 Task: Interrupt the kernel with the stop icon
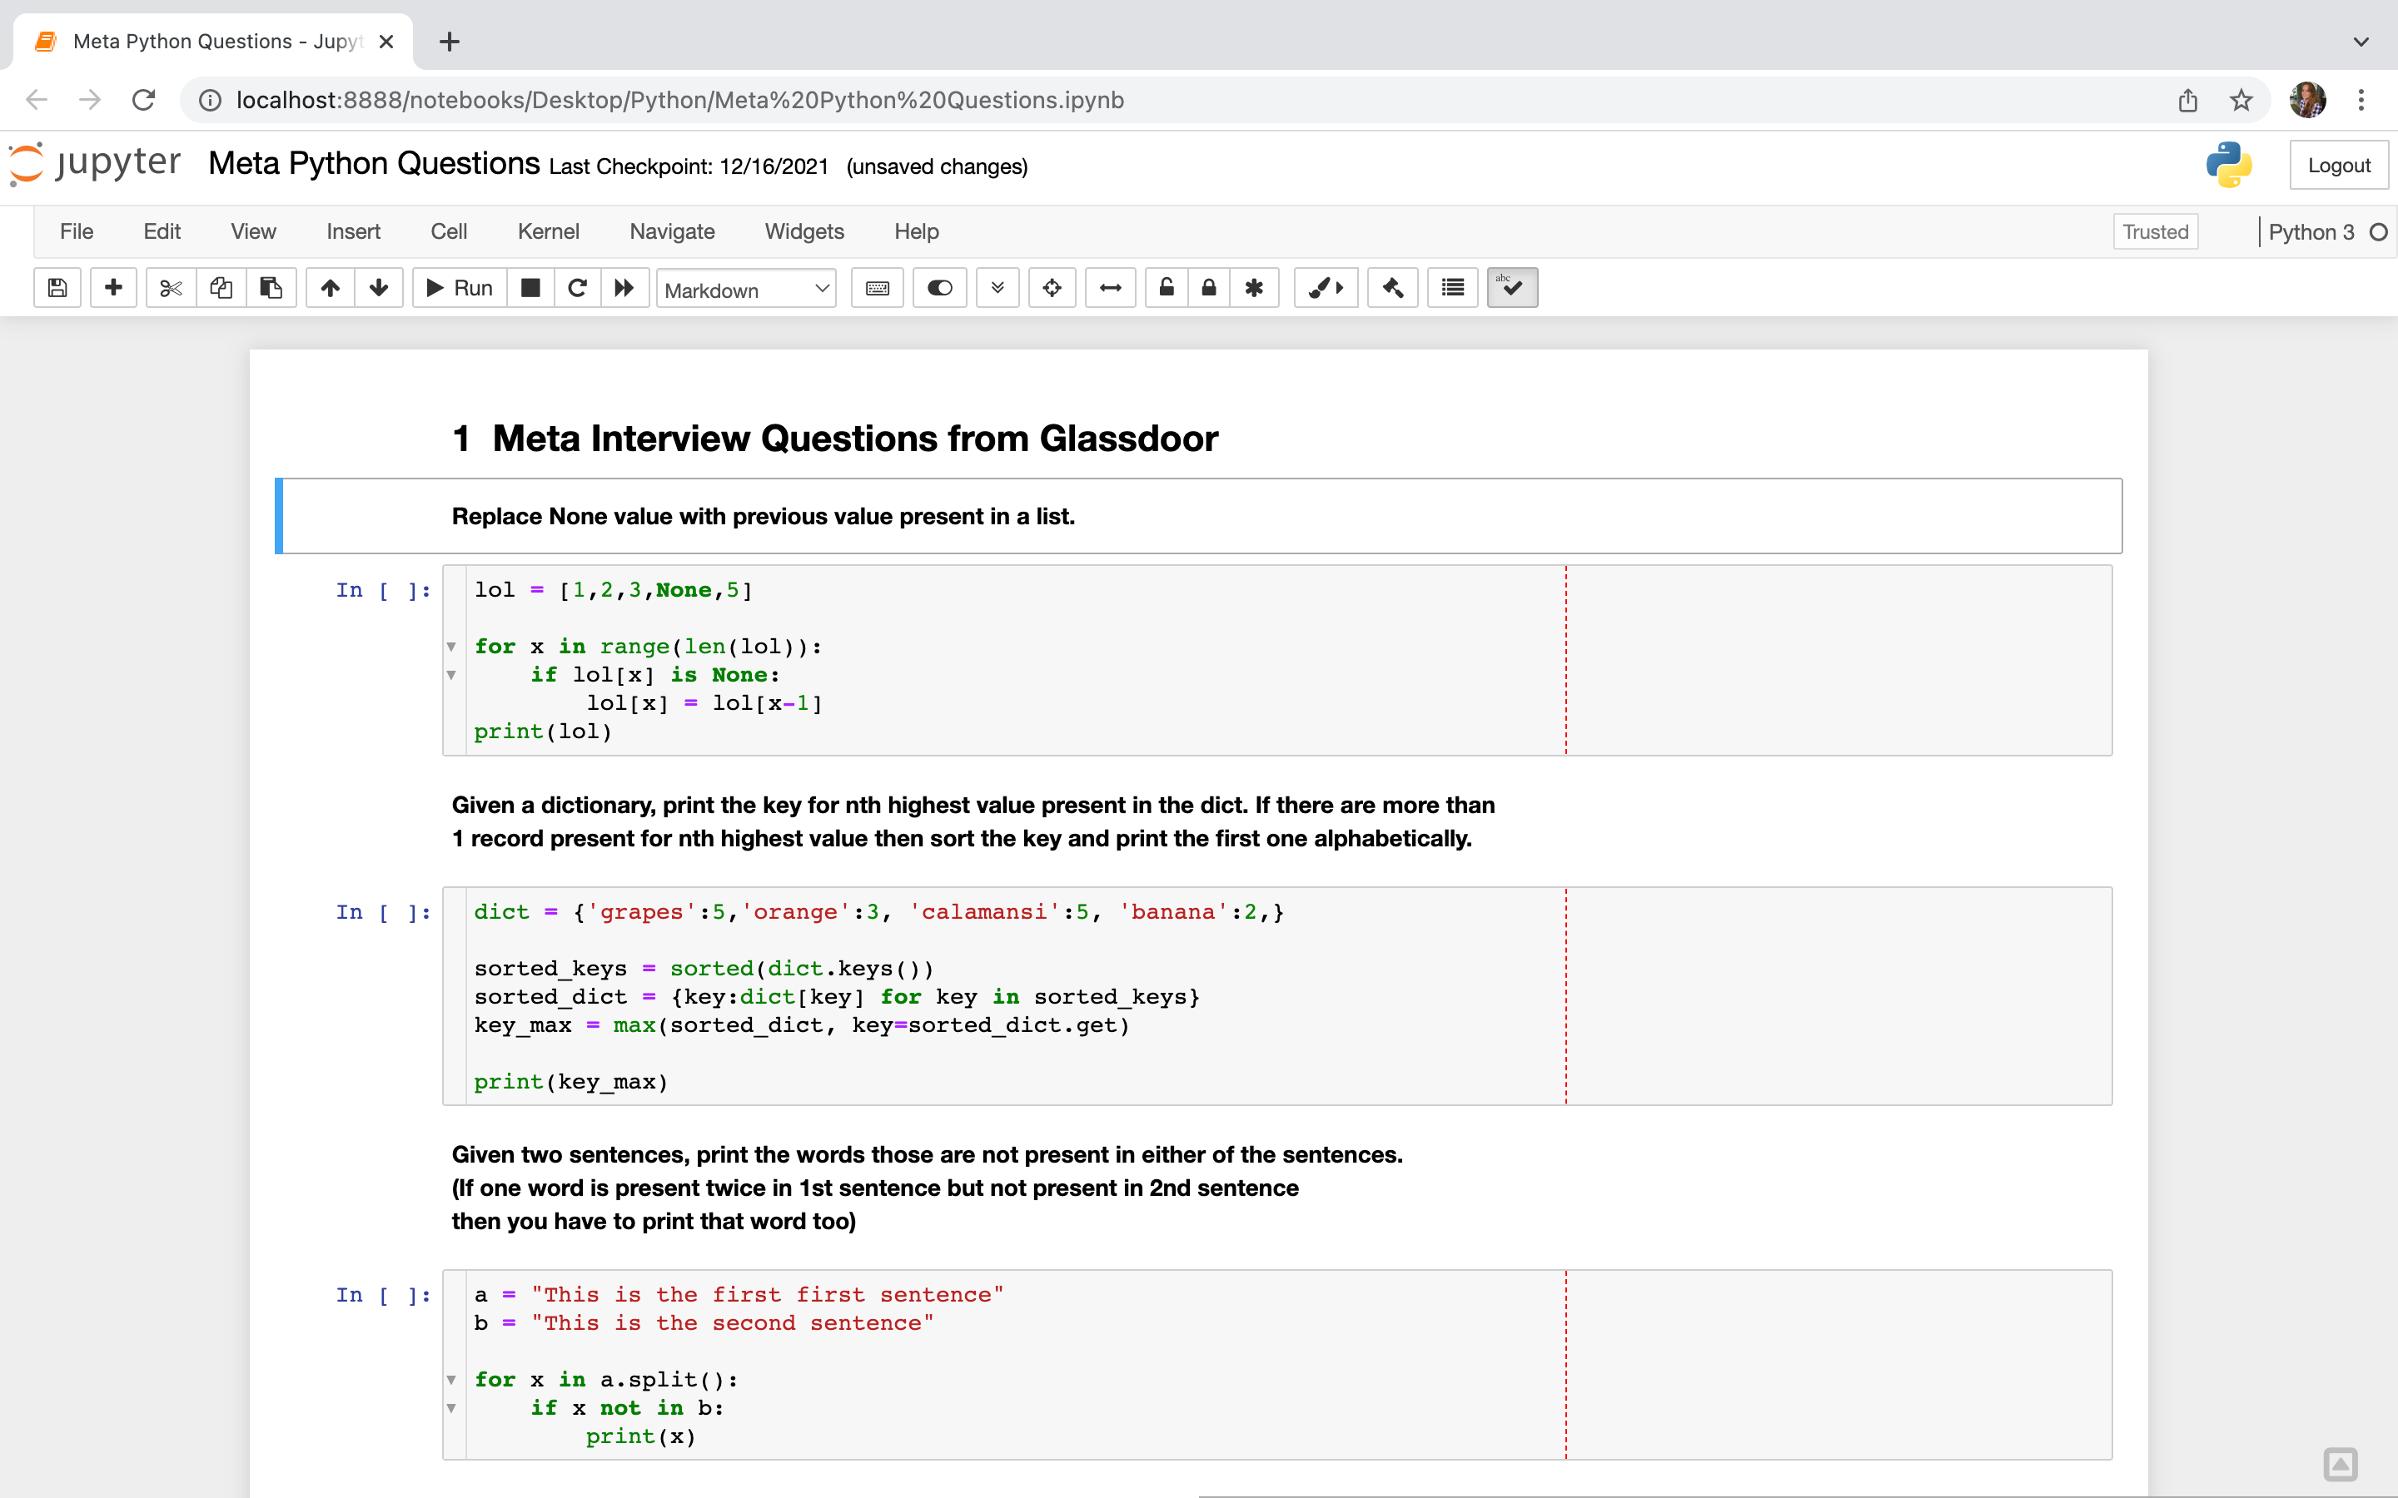pos(531,288)
